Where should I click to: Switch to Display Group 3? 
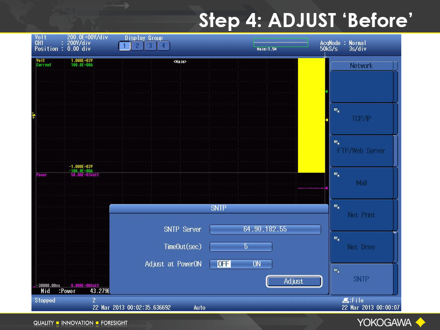coord(151,46)
